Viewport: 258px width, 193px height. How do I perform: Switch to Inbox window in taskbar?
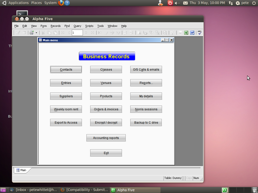[34, 190]
